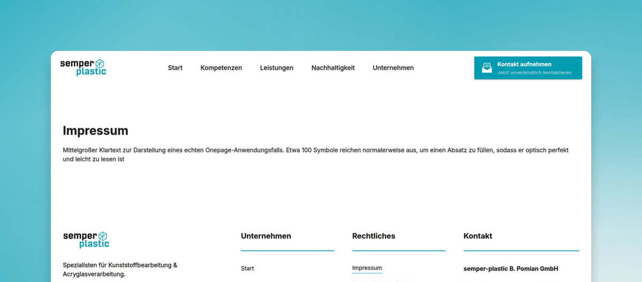Follow the Impressum link under Rechtliches

[x=367, y=268]
